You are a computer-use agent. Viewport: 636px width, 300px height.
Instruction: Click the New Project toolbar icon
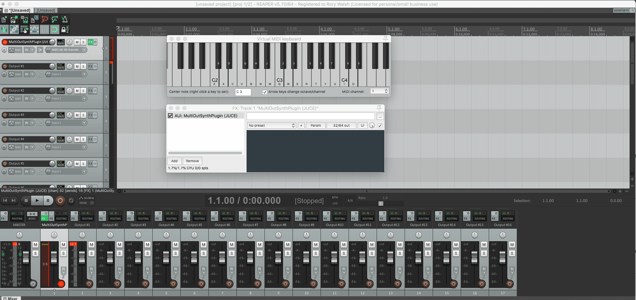[x=4, y=20]
